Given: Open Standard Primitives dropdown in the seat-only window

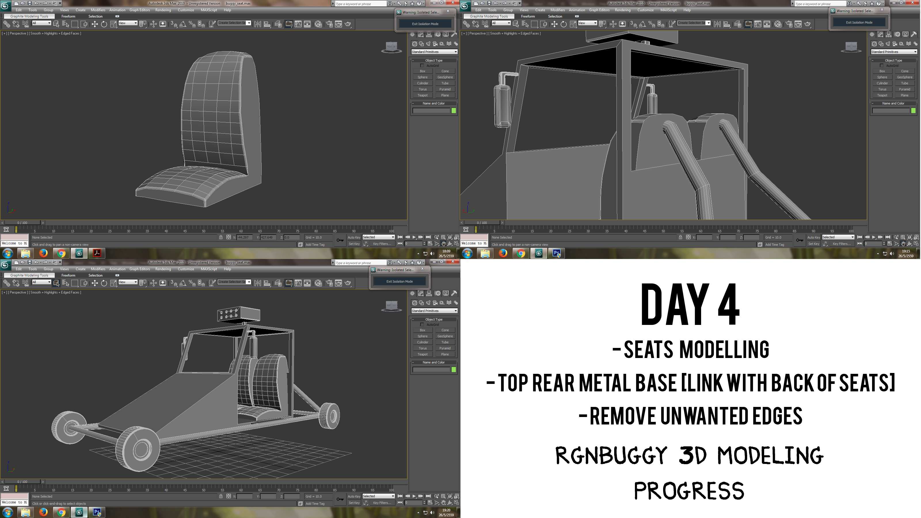Looking at the screenshot, I should point(434,52).
